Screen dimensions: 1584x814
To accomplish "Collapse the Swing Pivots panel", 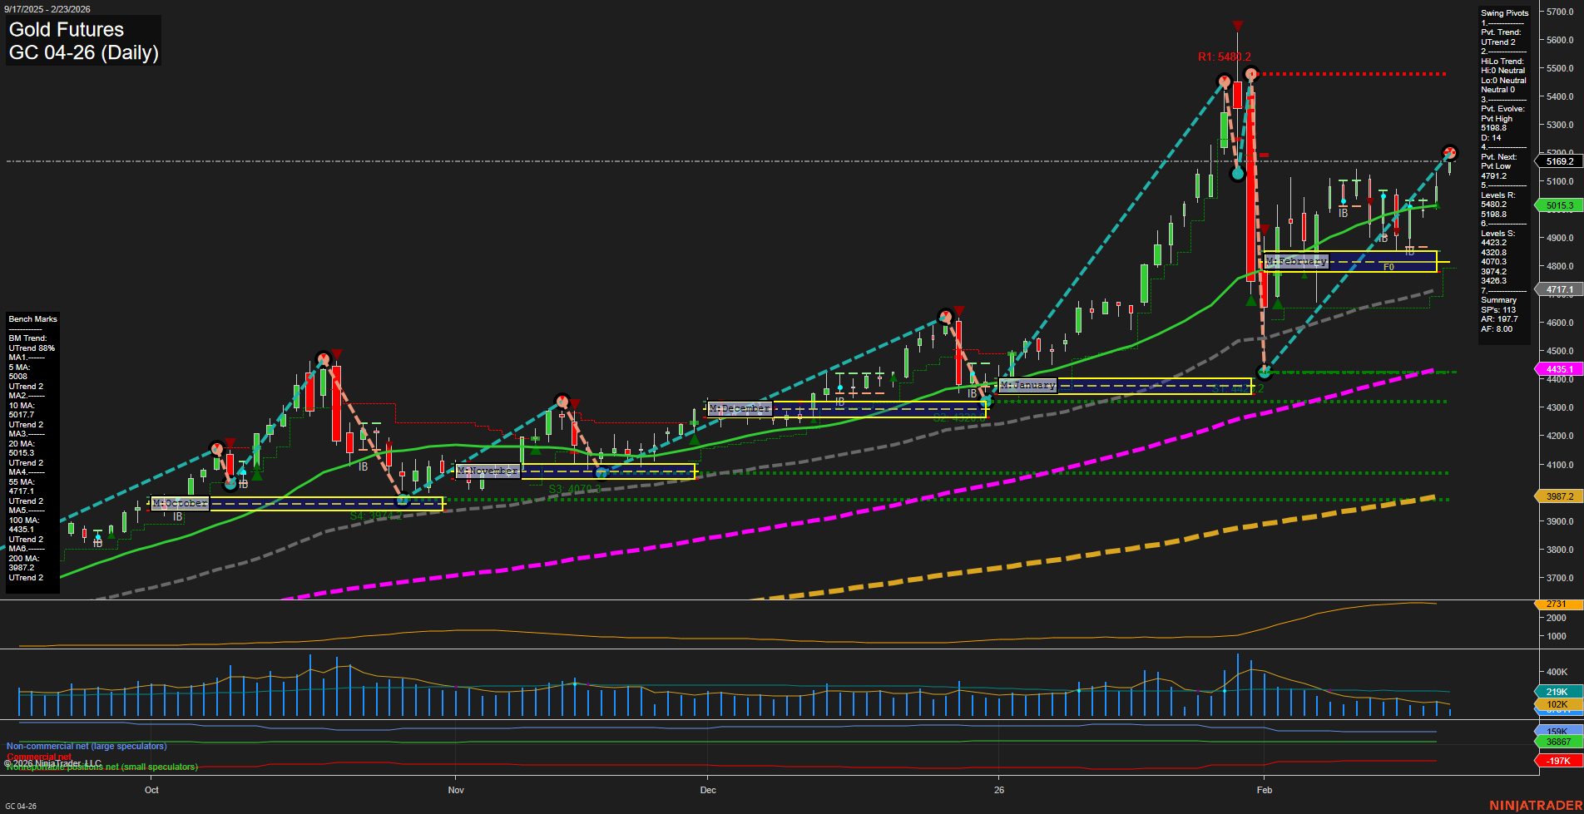I will 1504,12.
